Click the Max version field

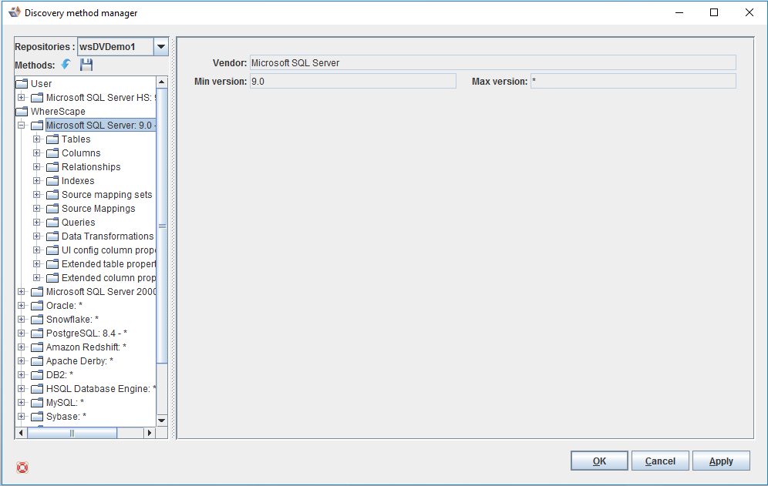point(633,81)
